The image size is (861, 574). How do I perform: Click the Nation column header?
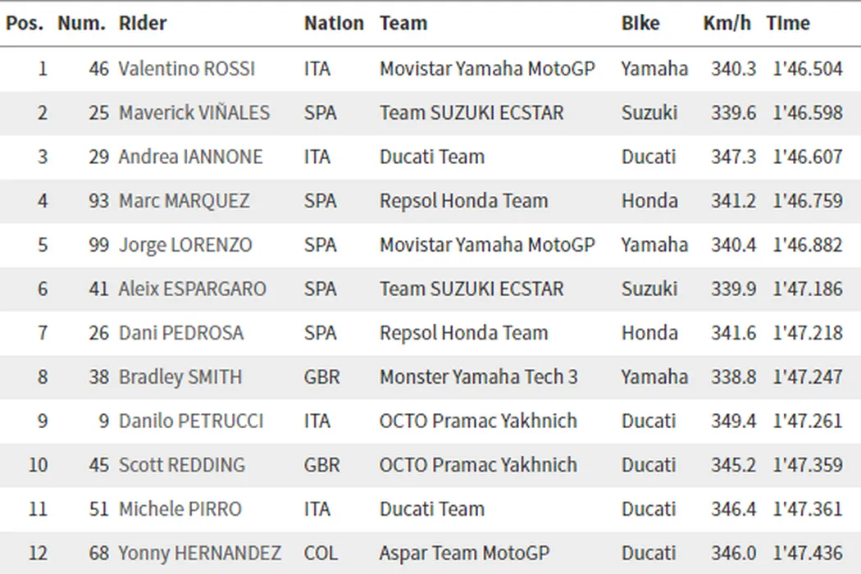334,24
